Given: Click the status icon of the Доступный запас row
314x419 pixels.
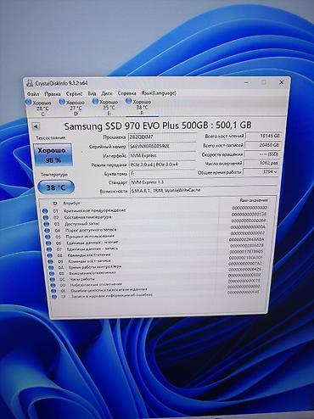Looking at the screenshot, I should [47, 224].
